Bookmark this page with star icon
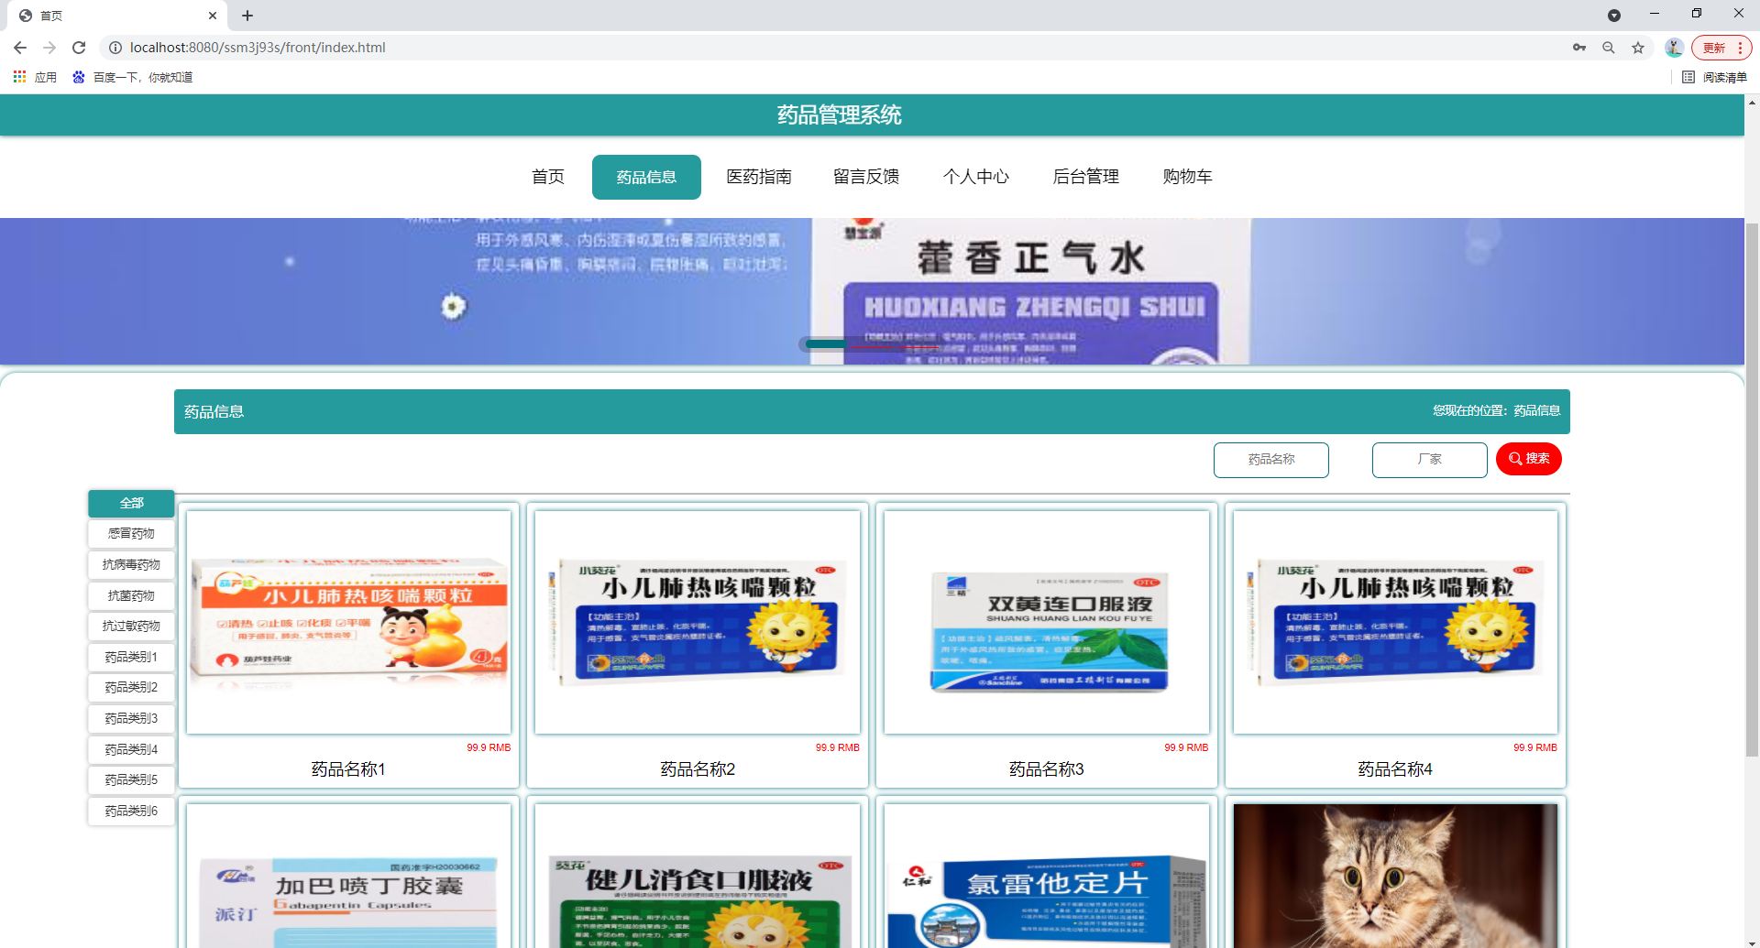 (1638, 48)
